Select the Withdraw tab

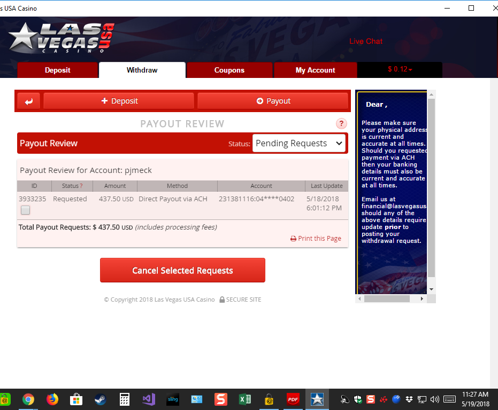tap(142, 70)
